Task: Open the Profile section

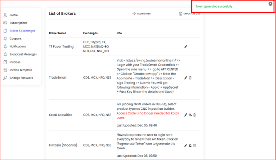Action: [x=14, y=15]
